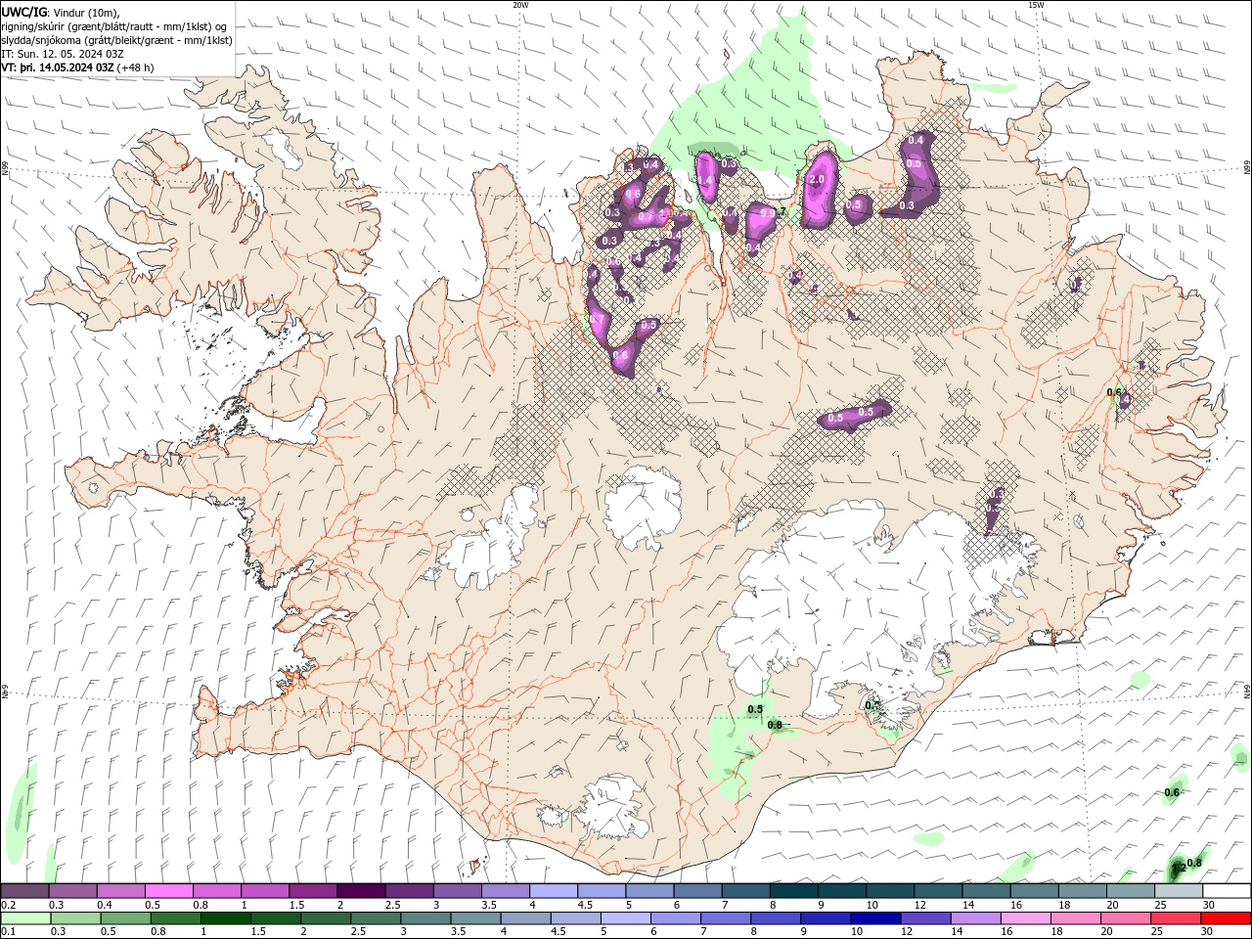This screenshot has height=939, width=1252.
Task: Click the 30 tick label in the upper legend row
Action: point(1209,905)
